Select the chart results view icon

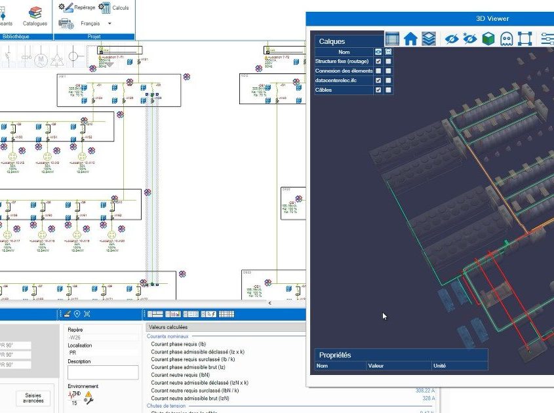click(x=173, y=314)
